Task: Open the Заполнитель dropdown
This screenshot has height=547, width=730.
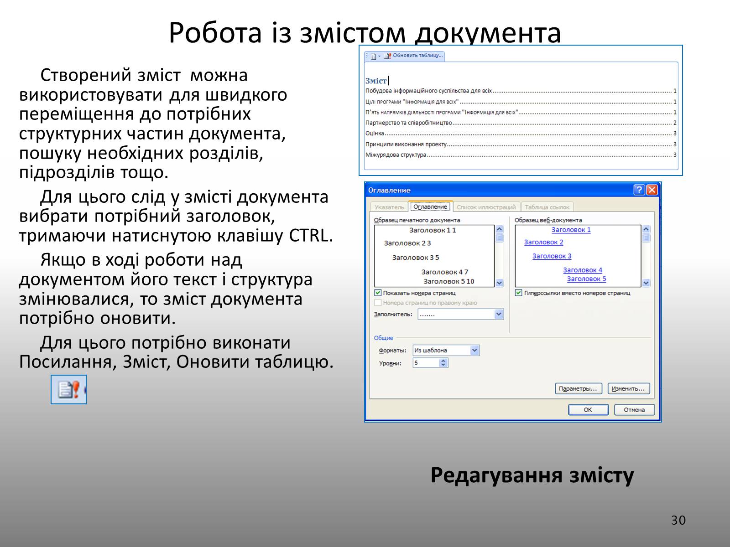Action: [499, 314]
